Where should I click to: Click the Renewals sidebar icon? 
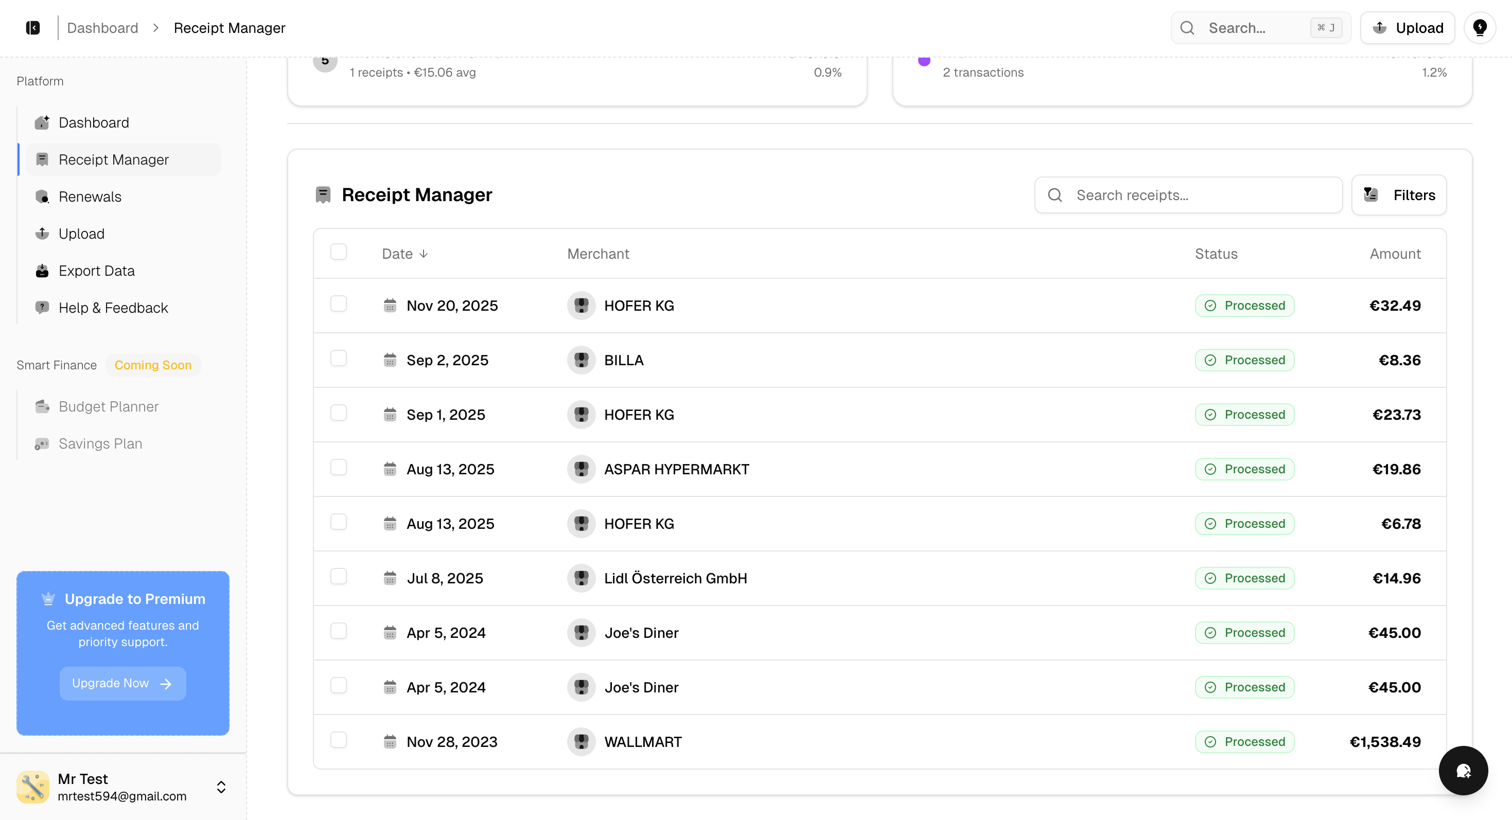[x=42, y=197]
